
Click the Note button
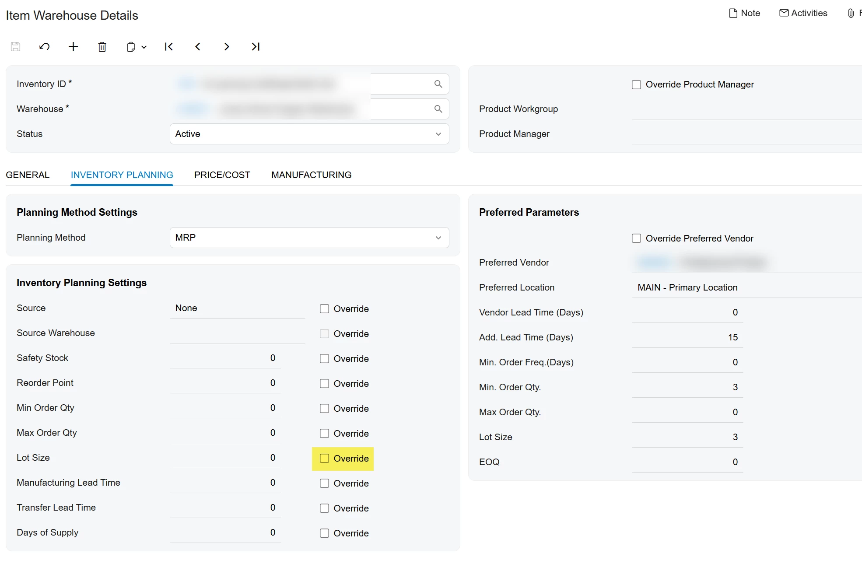click(x=744, y=13)
